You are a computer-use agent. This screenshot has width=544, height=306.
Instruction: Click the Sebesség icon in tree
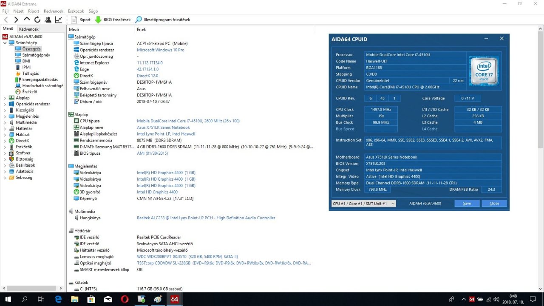point(11,177)
